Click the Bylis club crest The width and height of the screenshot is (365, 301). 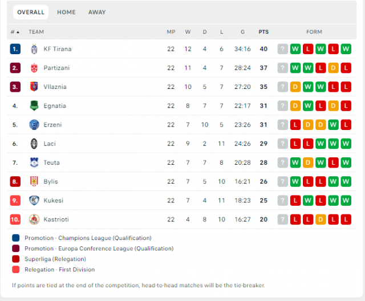pos(34,181)
